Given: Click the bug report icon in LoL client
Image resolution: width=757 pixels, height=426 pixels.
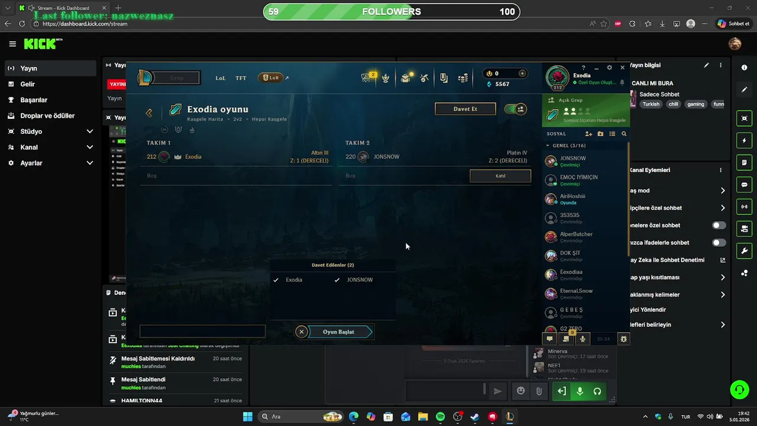Looking at the screenshot, I should click(x=623, y=339).
